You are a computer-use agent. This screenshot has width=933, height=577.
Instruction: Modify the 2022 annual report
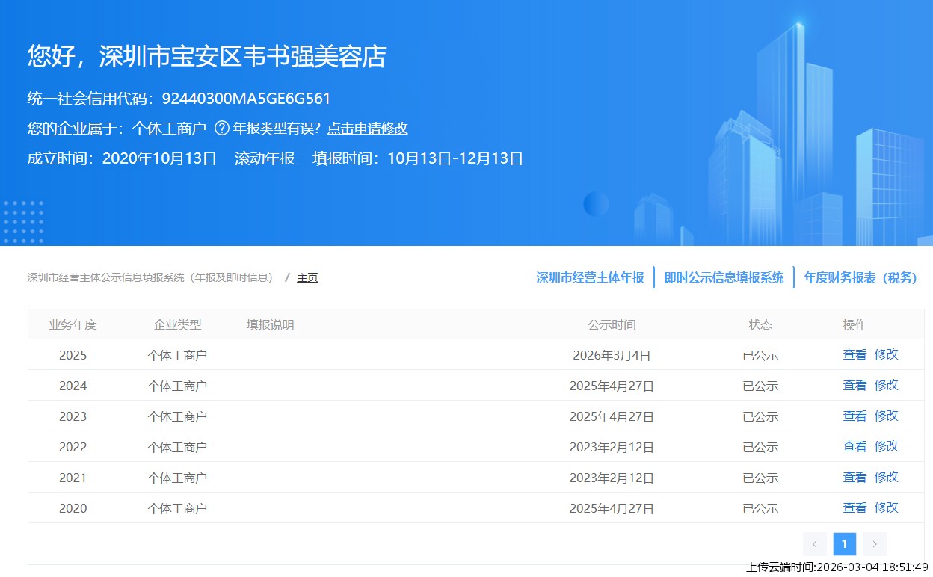pyautogui.click(x=886, y=447)
